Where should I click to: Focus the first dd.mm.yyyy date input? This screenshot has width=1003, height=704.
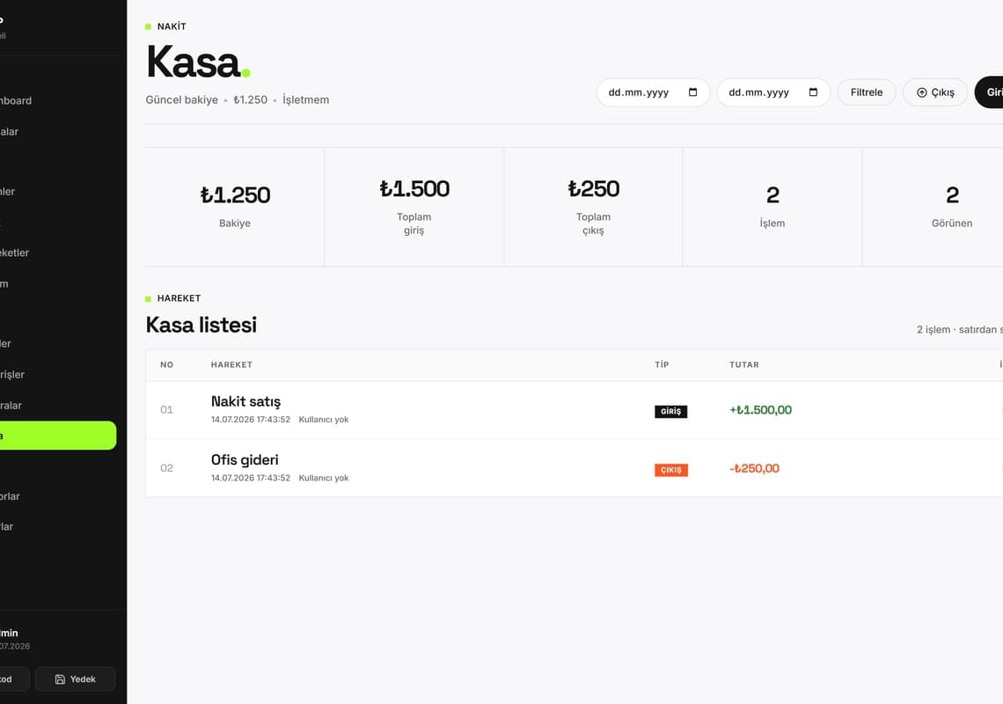(x=653, y=92)
